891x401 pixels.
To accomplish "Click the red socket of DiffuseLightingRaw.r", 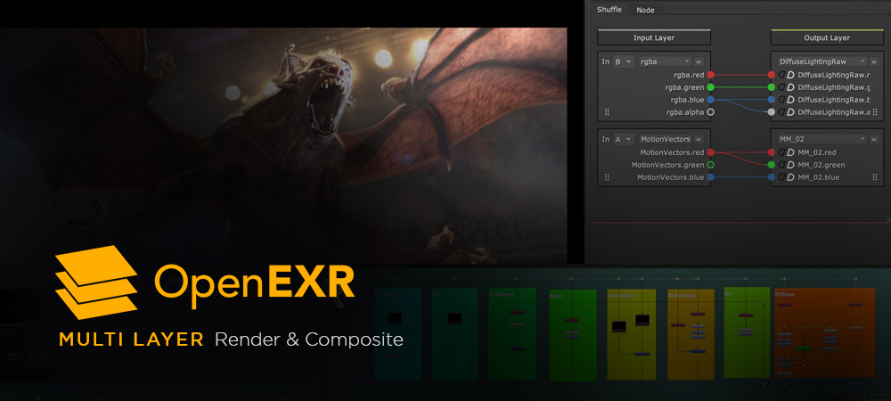I will 771,75.
